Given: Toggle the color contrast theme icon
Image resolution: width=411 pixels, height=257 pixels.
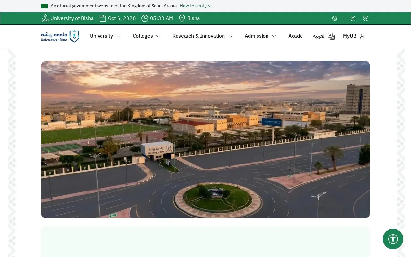Looking at the screenshot, I should (335, 18).
